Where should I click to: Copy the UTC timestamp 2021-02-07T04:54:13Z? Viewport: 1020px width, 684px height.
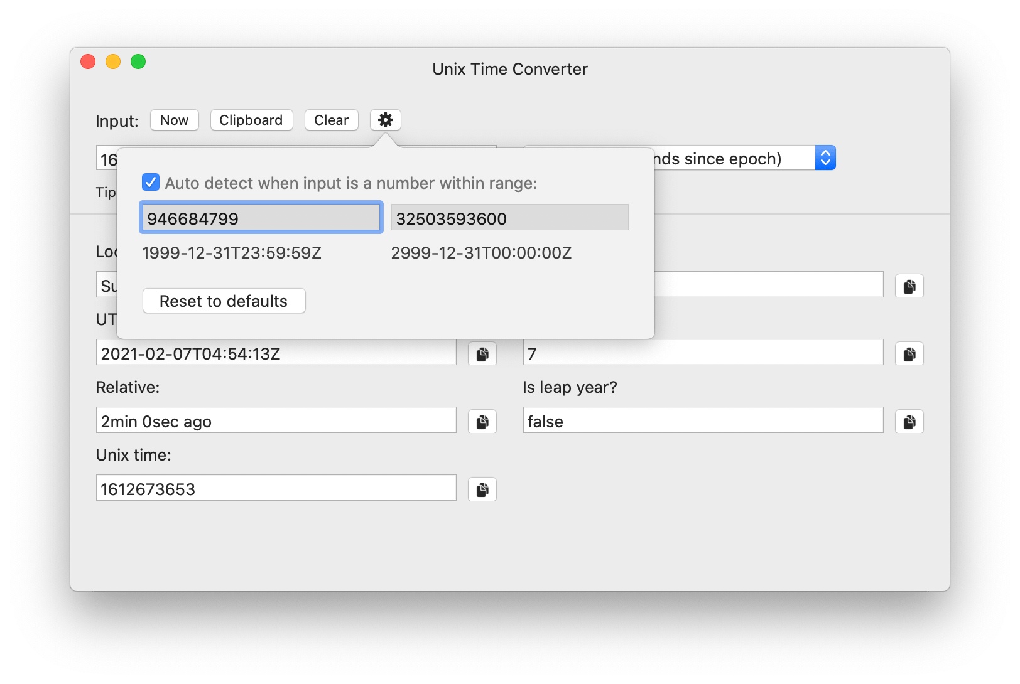pos(481,353)
